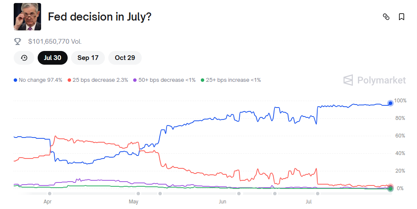The image size is (417, 209).
Task: Click the red 25 bps decrease line endpoint
Action: (390, 186)
